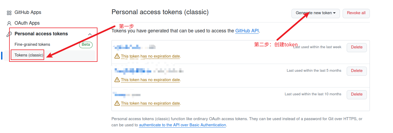Collapse the Personal access tokens section chevron
Image resolution: width=393 pixels, height=133 pixels.
(x=90, y=34)
